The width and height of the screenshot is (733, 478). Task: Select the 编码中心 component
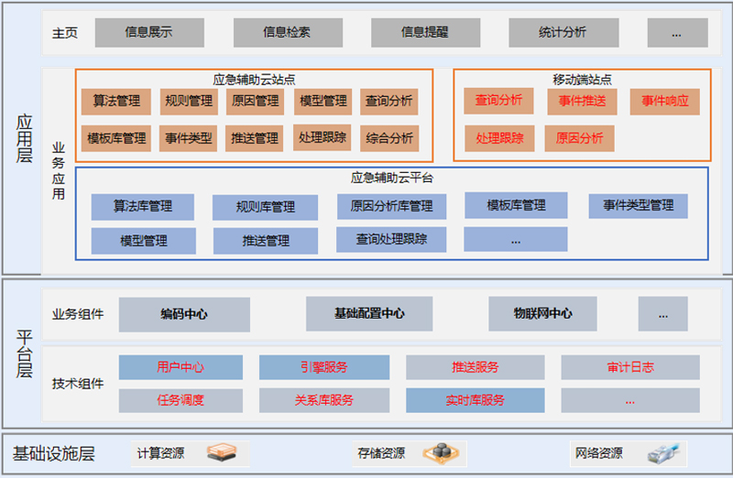pos(184,314)
